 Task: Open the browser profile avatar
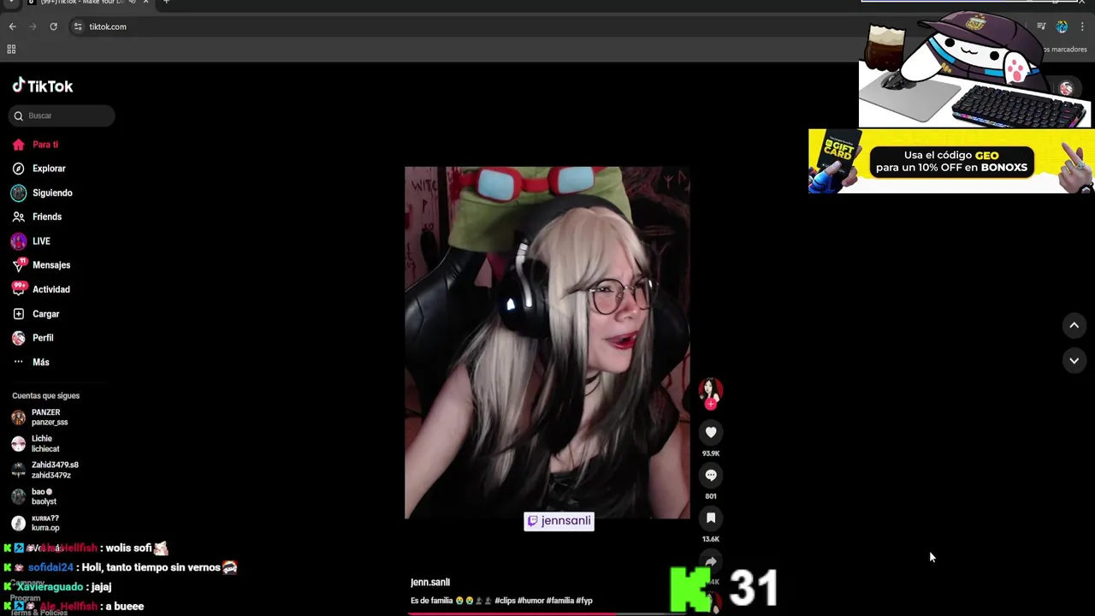click(x=1062, y=27)
